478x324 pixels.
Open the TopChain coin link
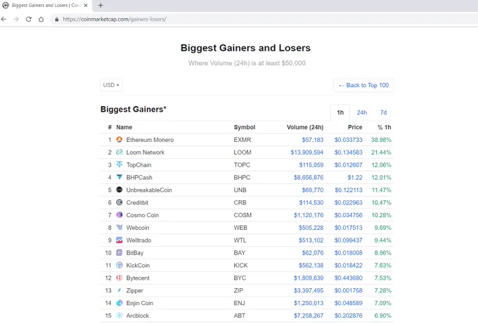click(138, 165)
